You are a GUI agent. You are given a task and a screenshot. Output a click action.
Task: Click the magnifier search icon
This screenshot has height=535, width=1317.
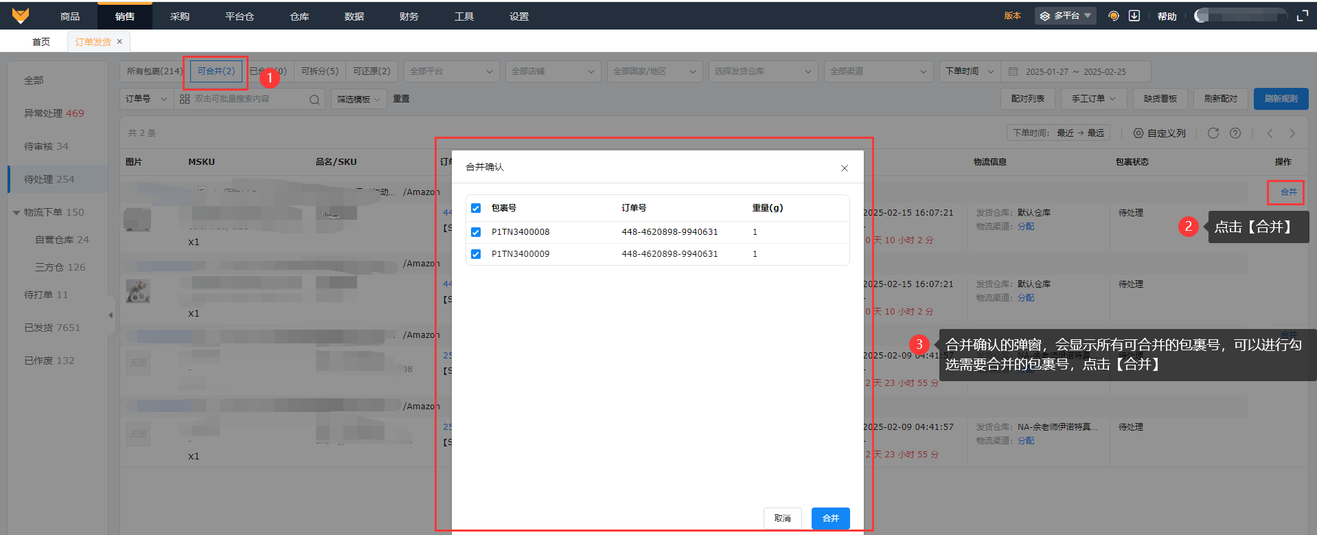click(314, 100)
